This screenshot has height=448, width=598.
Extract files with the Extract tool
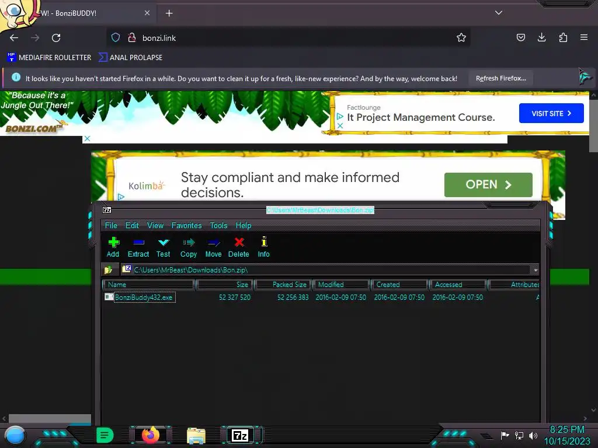138,247
